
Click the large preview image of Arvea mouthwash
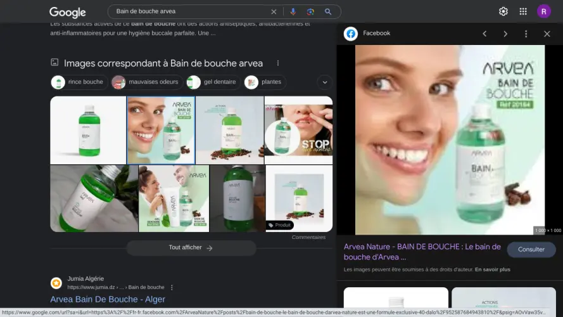[x=450, y=140]
